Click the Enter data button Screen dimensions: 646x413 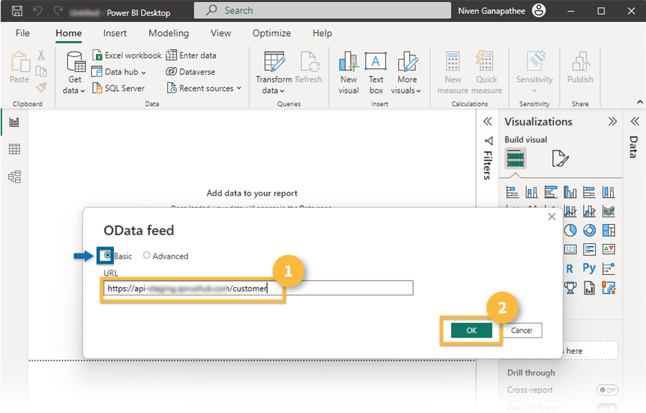tap(191, 55)
